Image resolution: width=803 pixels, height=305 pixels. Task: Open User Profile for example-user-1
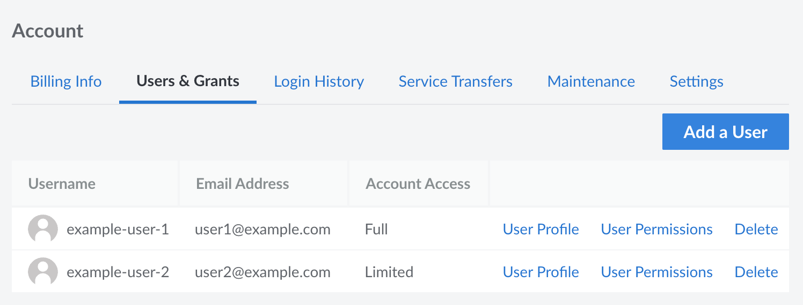tap(541, 230)
